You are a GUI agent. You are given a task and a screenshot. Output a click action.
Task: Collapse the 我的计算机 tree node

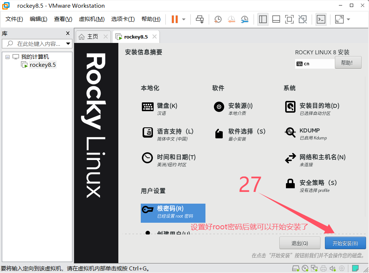click(x=7, y=57)
